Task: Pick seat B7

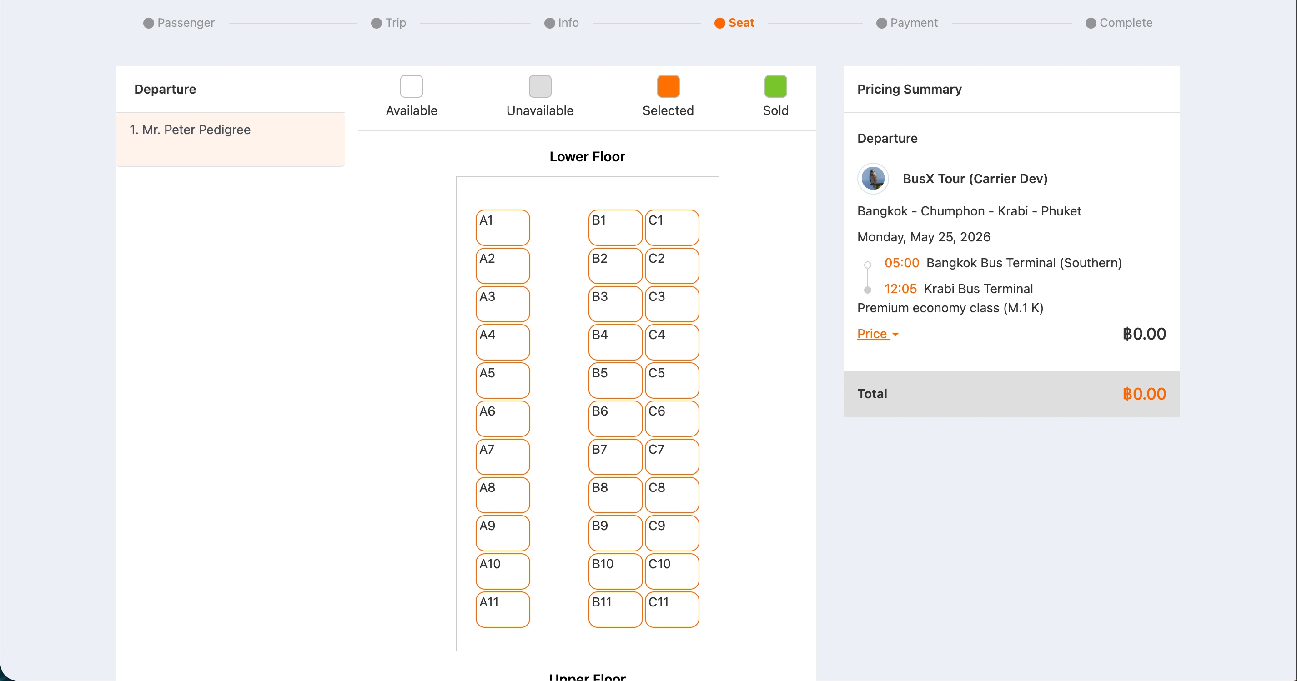Action: coord(615,457)
